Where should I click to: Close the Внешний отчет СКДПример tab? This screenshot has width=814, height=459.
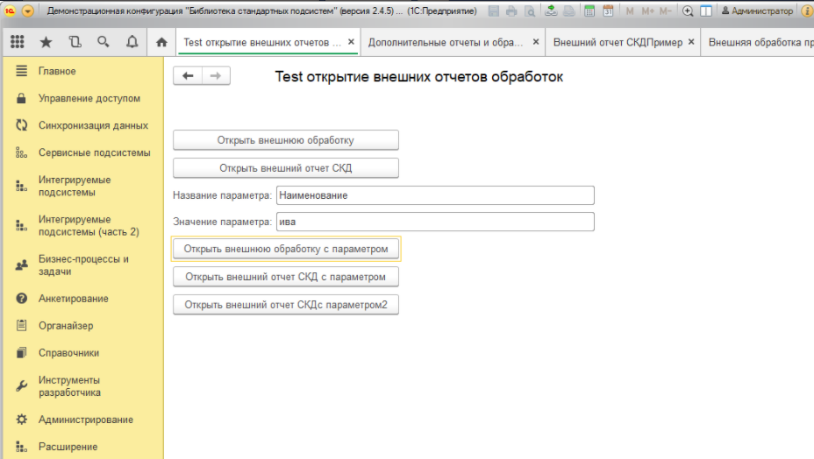(691, 42)
